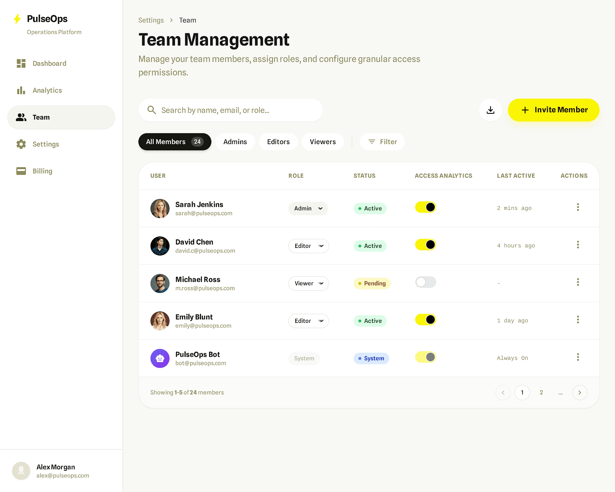Switch to the Admins tab
Viewport: 615px width, 492px height.
tap(235, 141)
